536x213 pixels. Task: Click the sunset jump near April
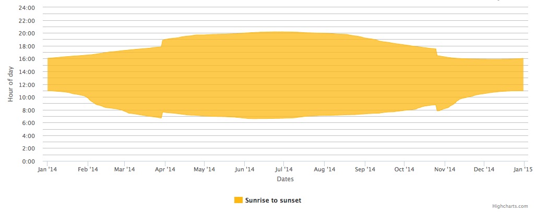162,43
